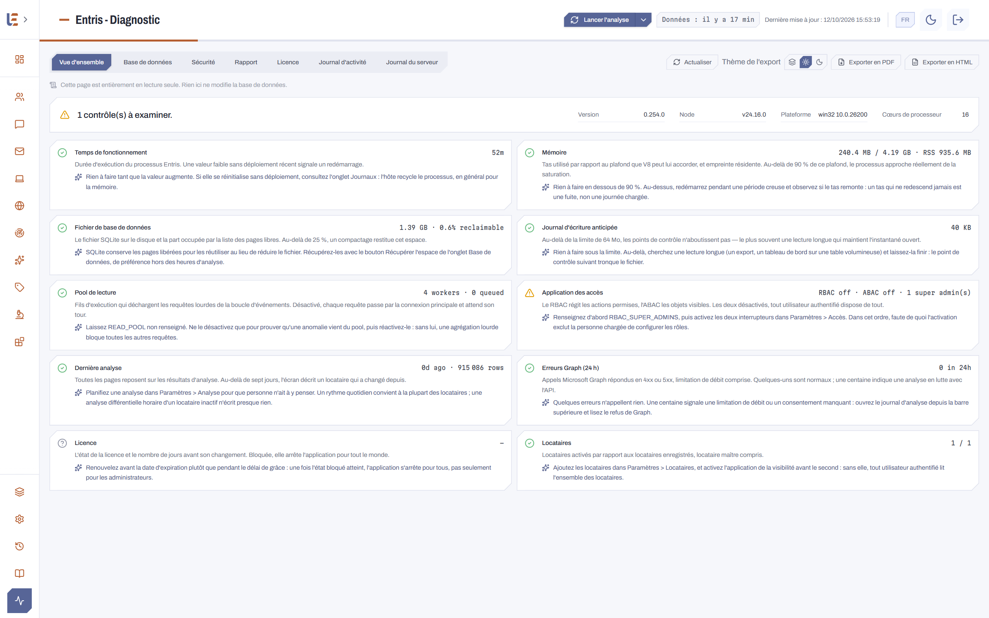Image resolution: width=989 pixels, height=618 pixels.
Task: Click the logout icon in header
Action: tap(958, 20)
